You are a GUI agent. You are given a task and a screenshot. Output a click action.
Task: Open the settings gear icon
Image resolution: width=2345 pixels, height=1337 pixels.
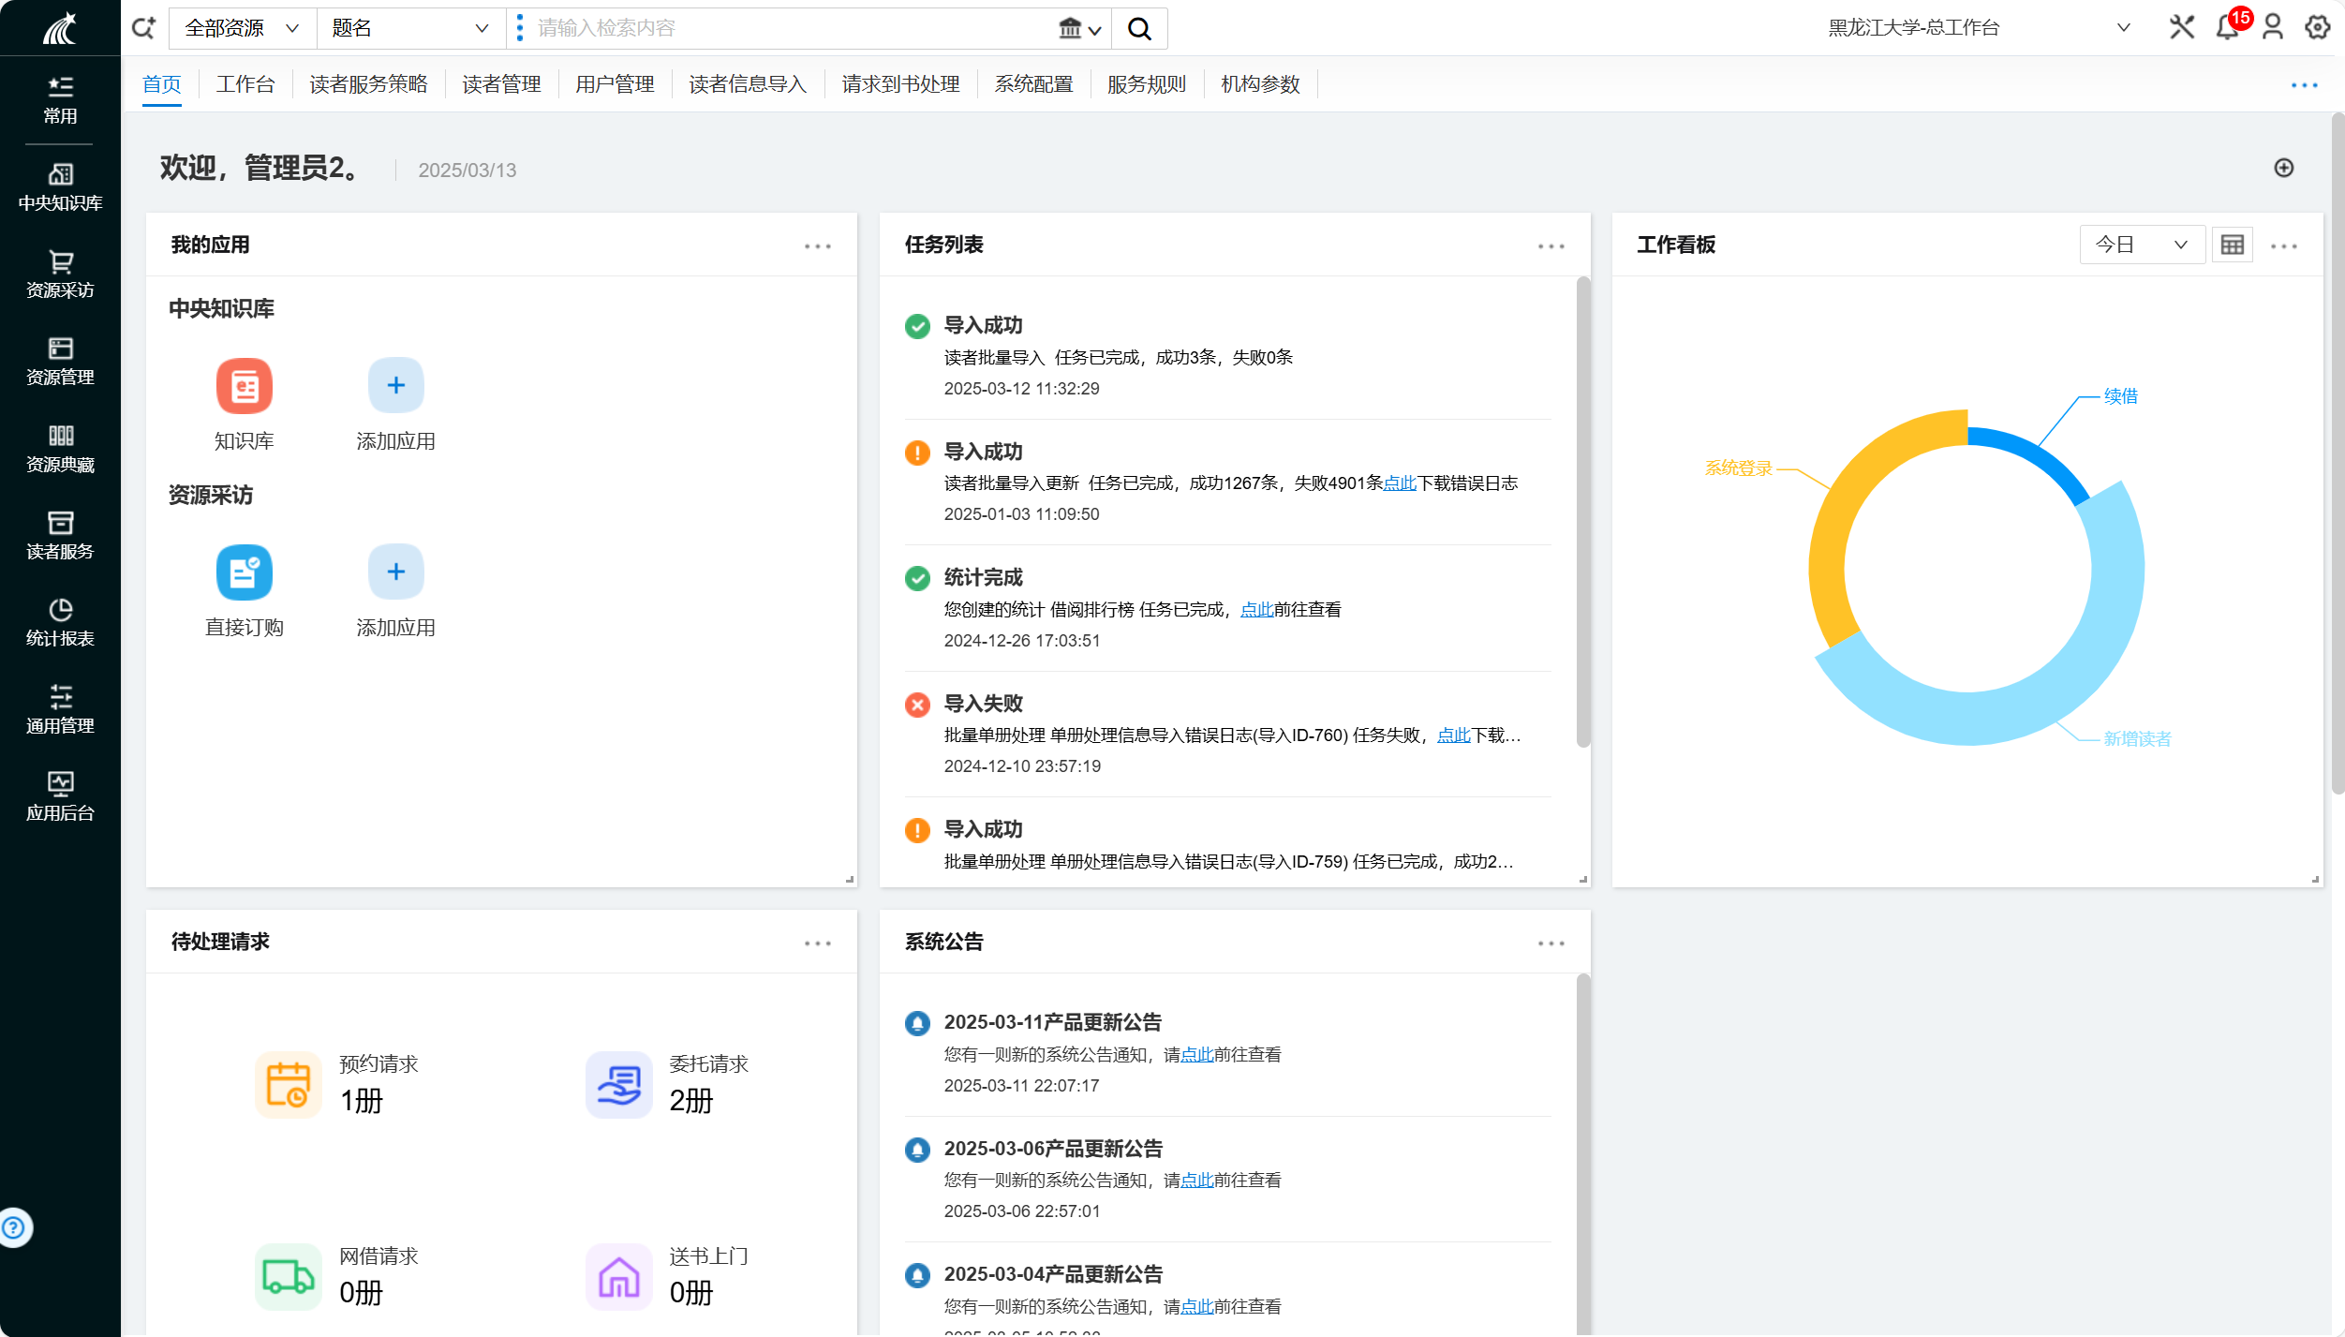click(x=2318, y=27)
